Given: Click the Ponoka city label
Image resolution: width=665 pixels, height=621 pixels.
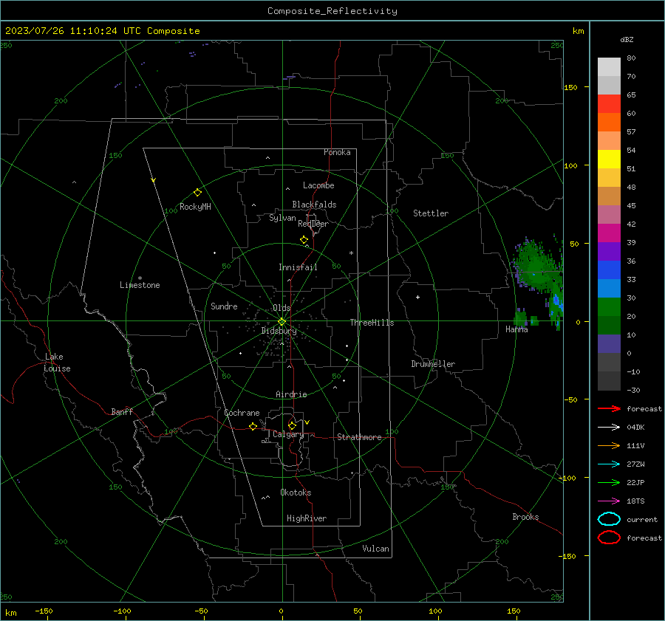Looking at the screenshot, I should click(x=337, y=152).
